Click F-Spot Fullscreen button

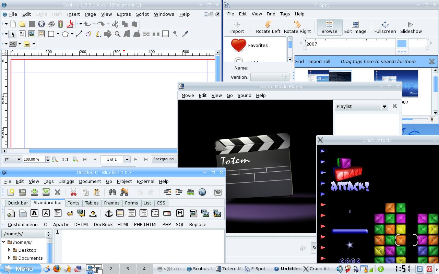[x=385, y=27]
